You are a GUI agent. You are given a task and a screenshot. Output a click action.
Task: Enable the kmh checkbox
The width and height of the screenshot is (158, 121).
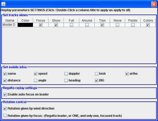[96, 74]
